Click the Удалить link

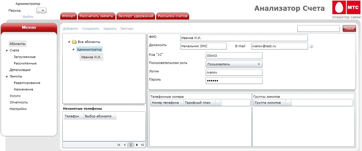click(110, 29)
